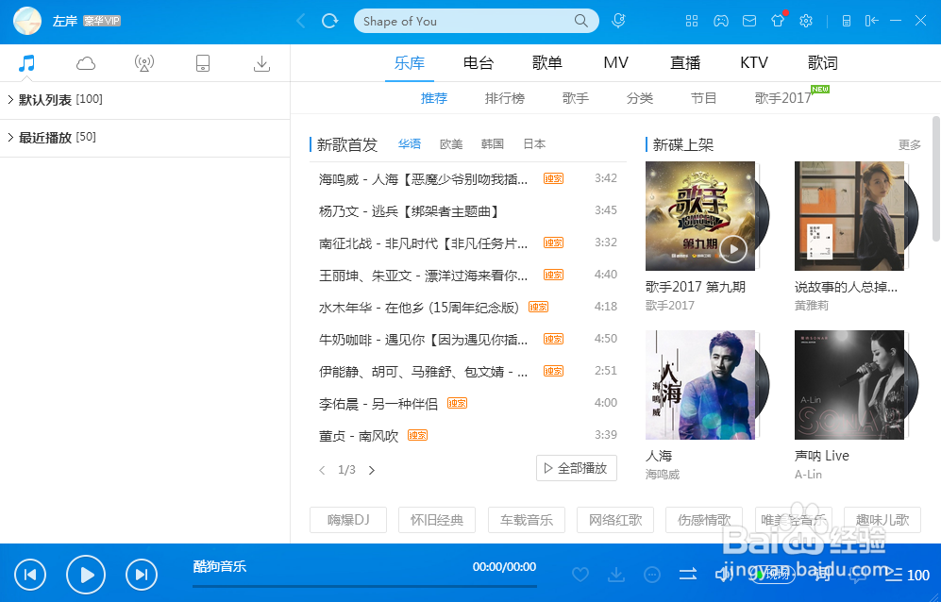Go back with the navigation arrow
Screen dimensions: 941x602
pyautogui.click(x=301, y=22)
